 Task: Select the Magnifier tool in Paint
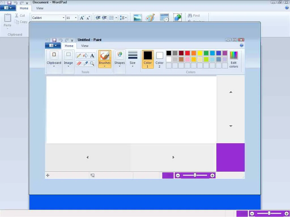coord(92,64)
